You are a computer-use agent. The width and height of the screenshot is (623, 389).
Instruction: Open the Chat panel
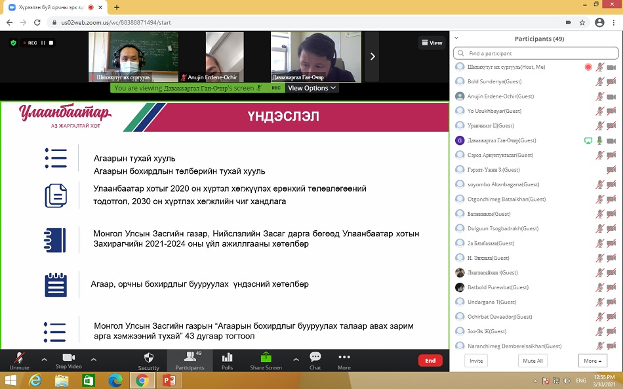tap(315, 358)
